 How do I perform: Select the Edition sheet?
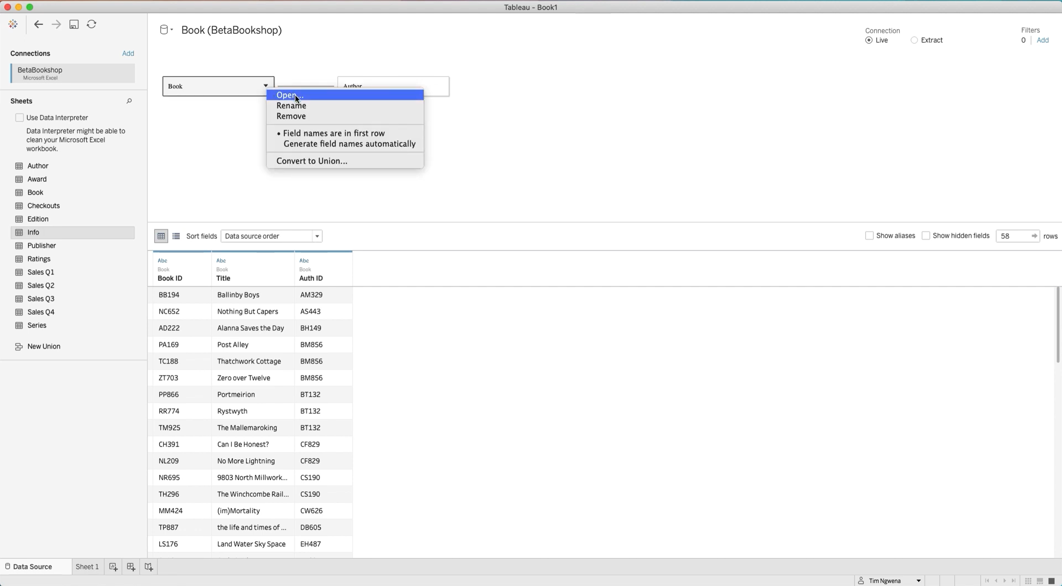click(x=73, y=219)
